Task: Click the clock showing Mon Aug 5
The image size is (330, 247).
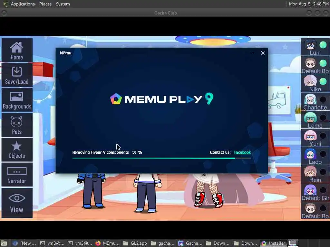Action: click(x=308, y=4)
